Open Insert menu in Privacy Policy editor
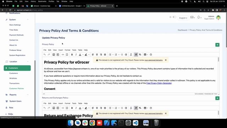This screenshot has width=227, height=128. 61,50
